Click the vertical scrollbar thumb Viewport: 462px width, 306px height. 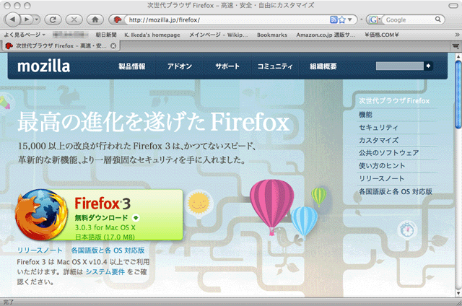pos(458,95)
